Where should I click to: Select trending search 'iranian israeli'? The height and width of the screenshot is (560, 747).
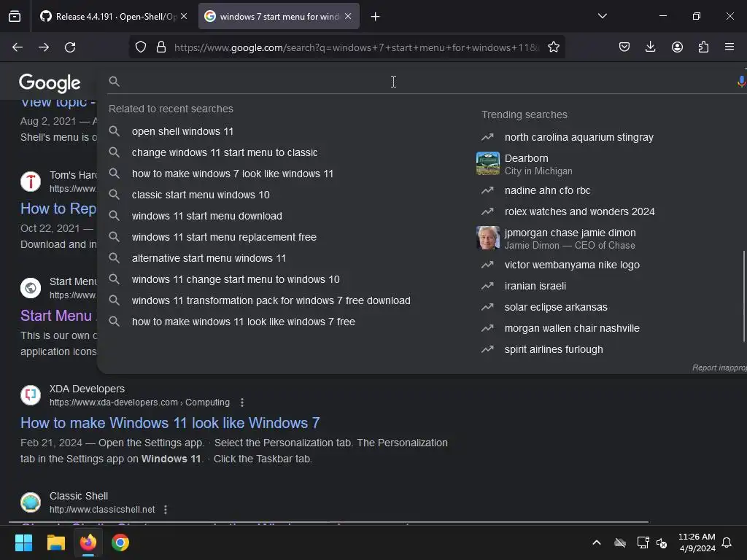tap(535, 286)
